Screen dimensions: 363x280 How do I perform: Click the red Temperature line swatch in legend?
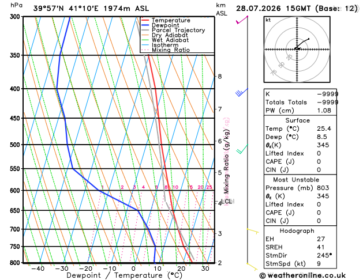click(x=145, y=20)
